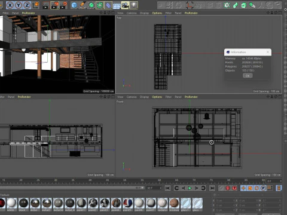Image resolution: width=287 pixels, height=215 pixels.
Task: Click the Front viewport zoom icon
Action: (272, 97)
